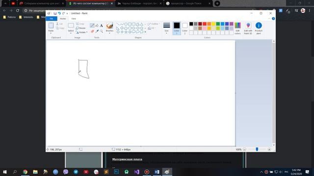The height and width of the screenshot is (176, 314).
Task: Reload the Chrome page
Action: 18,10
